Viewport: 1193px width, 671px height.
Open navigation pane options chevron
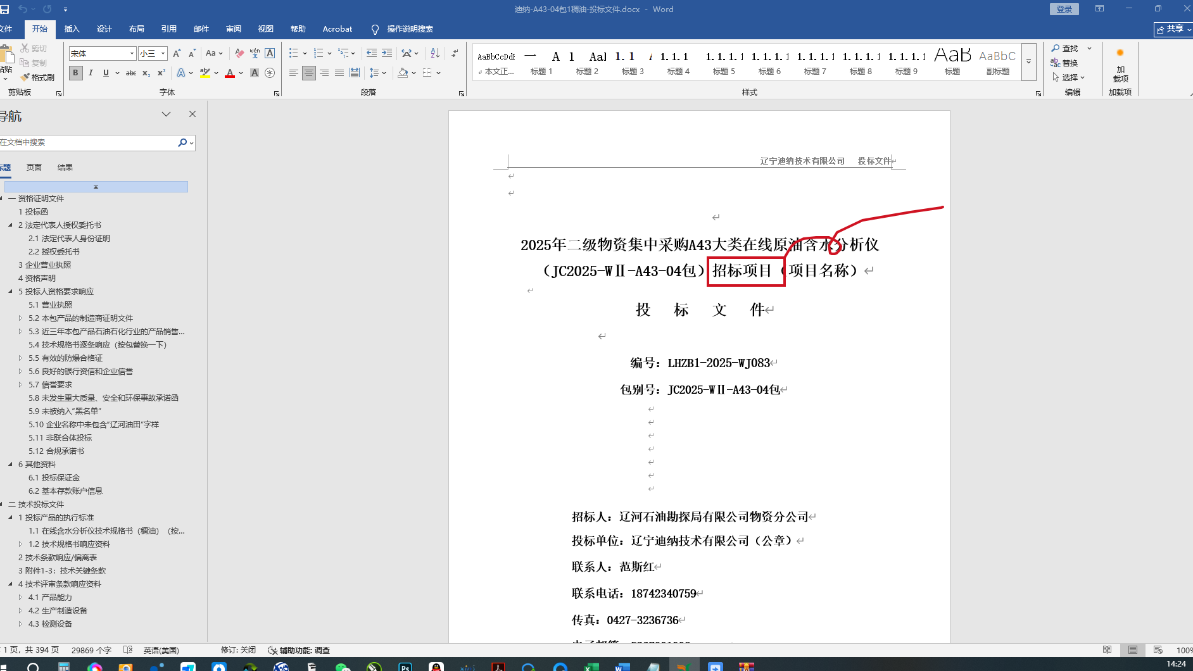tap(167, 114)
